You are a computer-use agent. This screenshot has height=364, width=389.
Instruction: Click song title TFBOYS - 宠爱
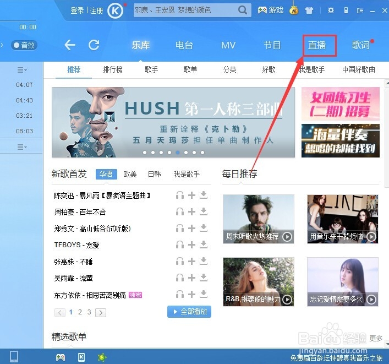[x=76, y=245]
